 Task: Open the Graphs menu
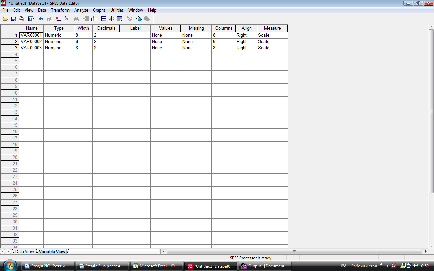(x=99, y=10)
